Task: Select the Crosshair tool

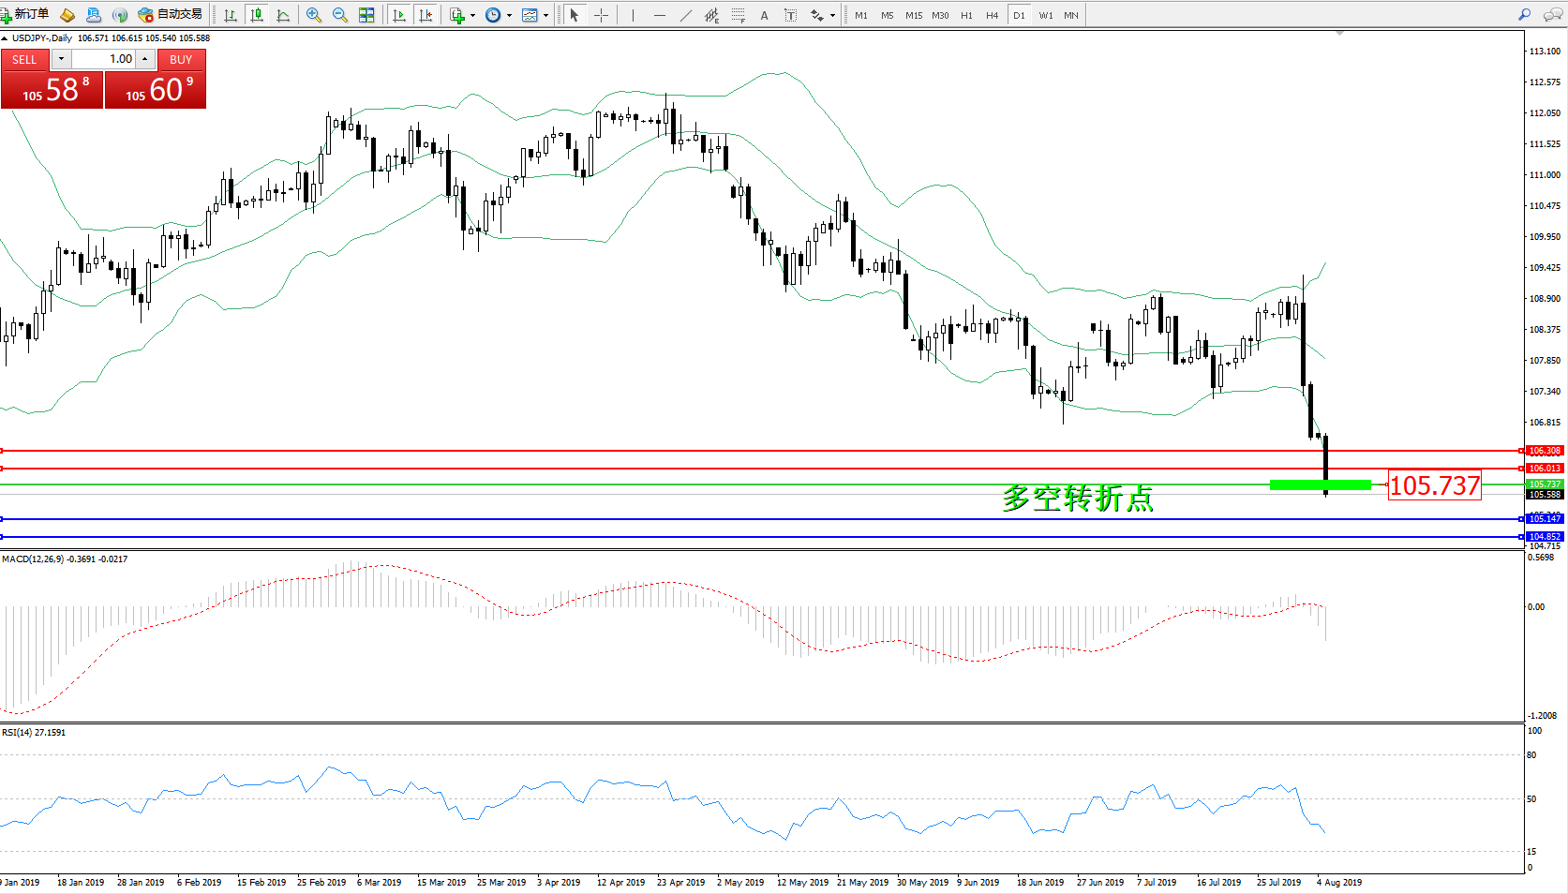Action: [x=602, y=15]
